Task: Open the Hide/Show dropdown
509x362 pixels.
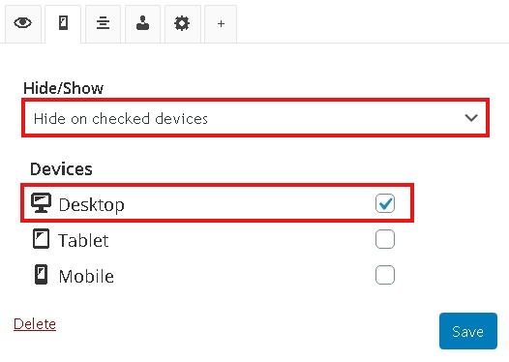Action: coord(255,118)
